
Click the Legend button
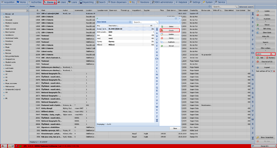pyautogui.click(x=266, y=67)
